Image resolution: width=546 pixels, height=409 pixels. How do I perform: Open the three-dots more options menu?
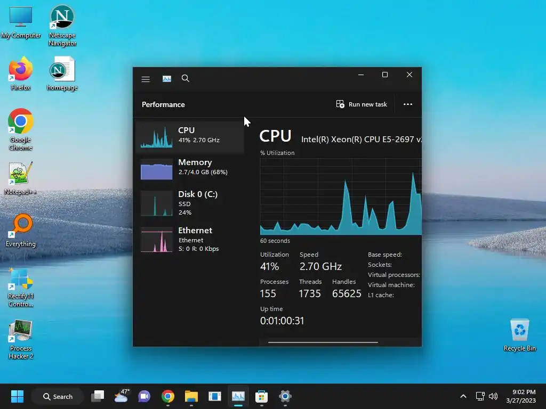coord(408,104)
